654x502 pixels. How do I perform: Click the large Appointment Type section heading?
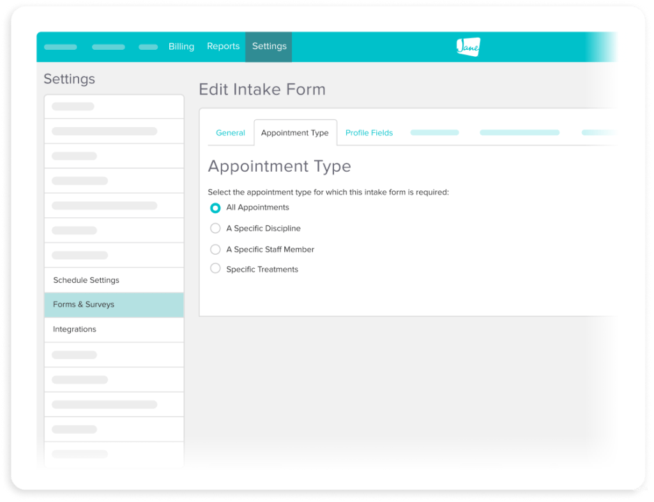tap(279, 166)
